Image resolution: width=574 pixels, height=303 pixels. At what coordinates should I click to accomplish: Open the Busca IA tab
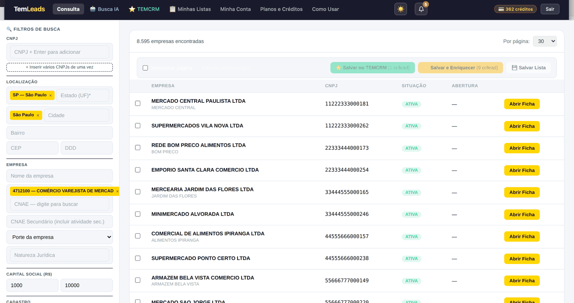[x=104, y=9]
